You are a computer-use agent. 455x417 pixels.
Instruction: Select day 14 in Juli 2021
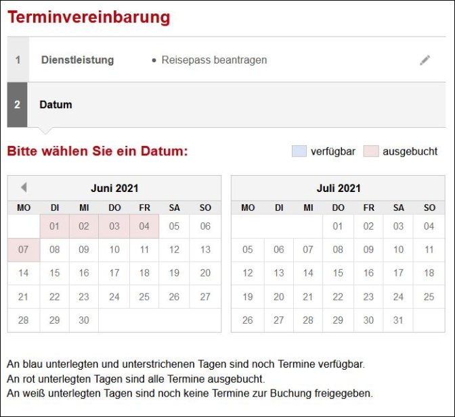(308, 273)
